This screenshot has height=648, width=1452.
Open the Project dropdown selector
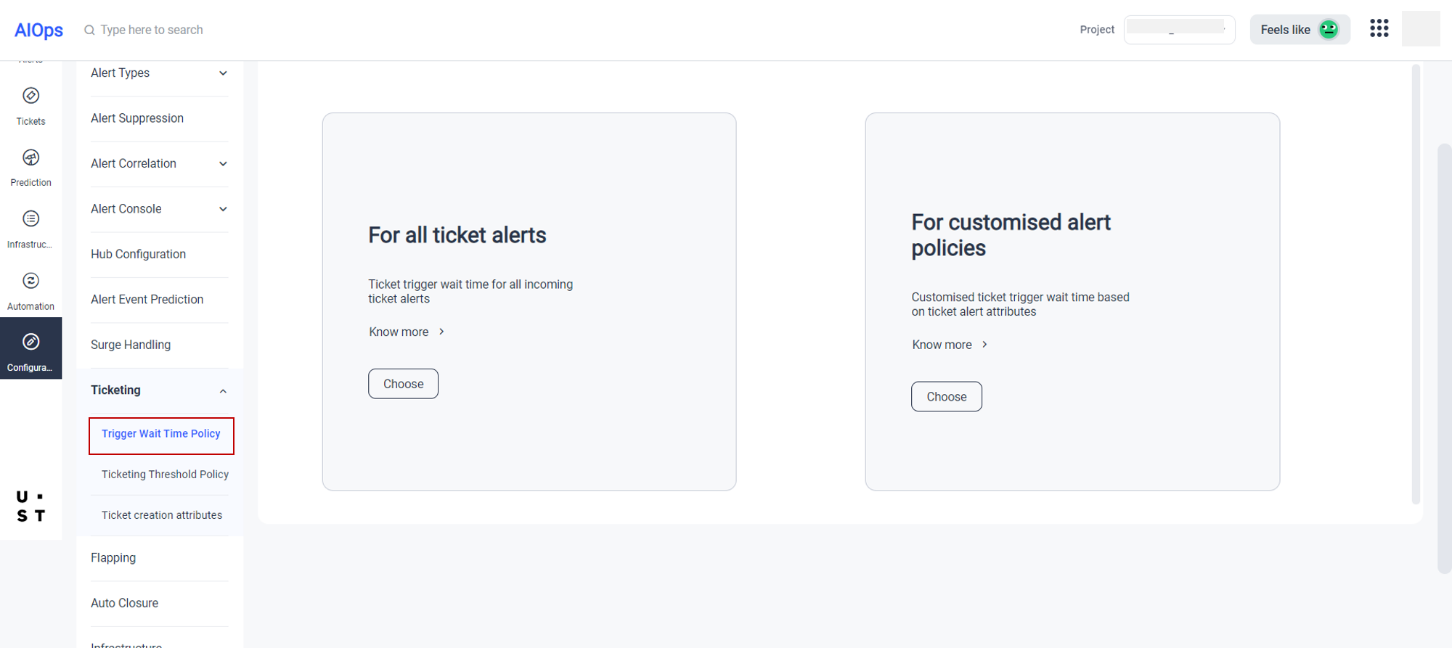[1178, 30]
